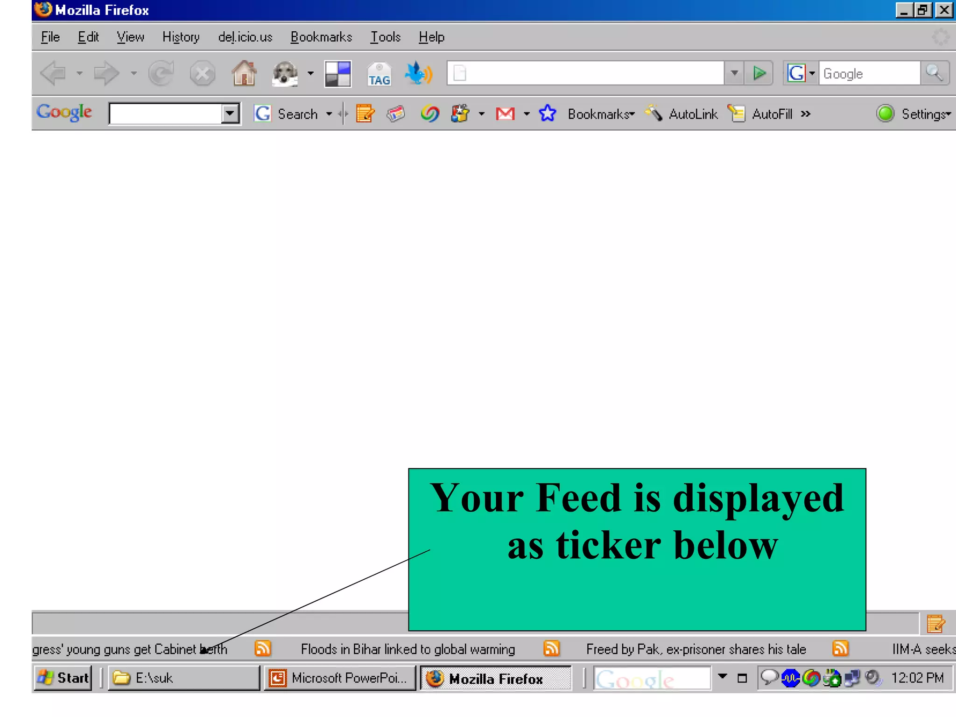Viewport: 956px width, 717px height.
Task: Open the Forward button history dropdown
Action: pyautogui.click(x=134, y=73)
